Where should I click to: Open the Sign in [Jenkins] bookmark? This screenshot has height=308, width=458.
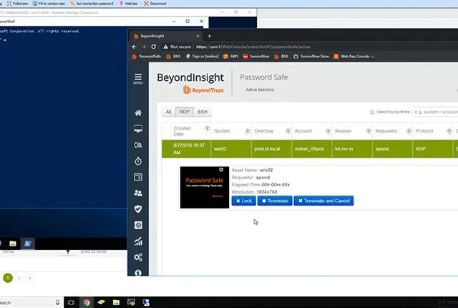(202, 57)
